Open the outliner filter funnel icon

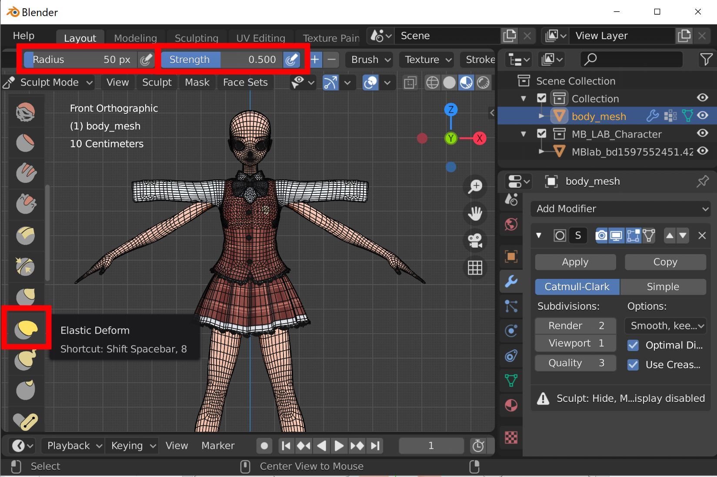(706, 60)
